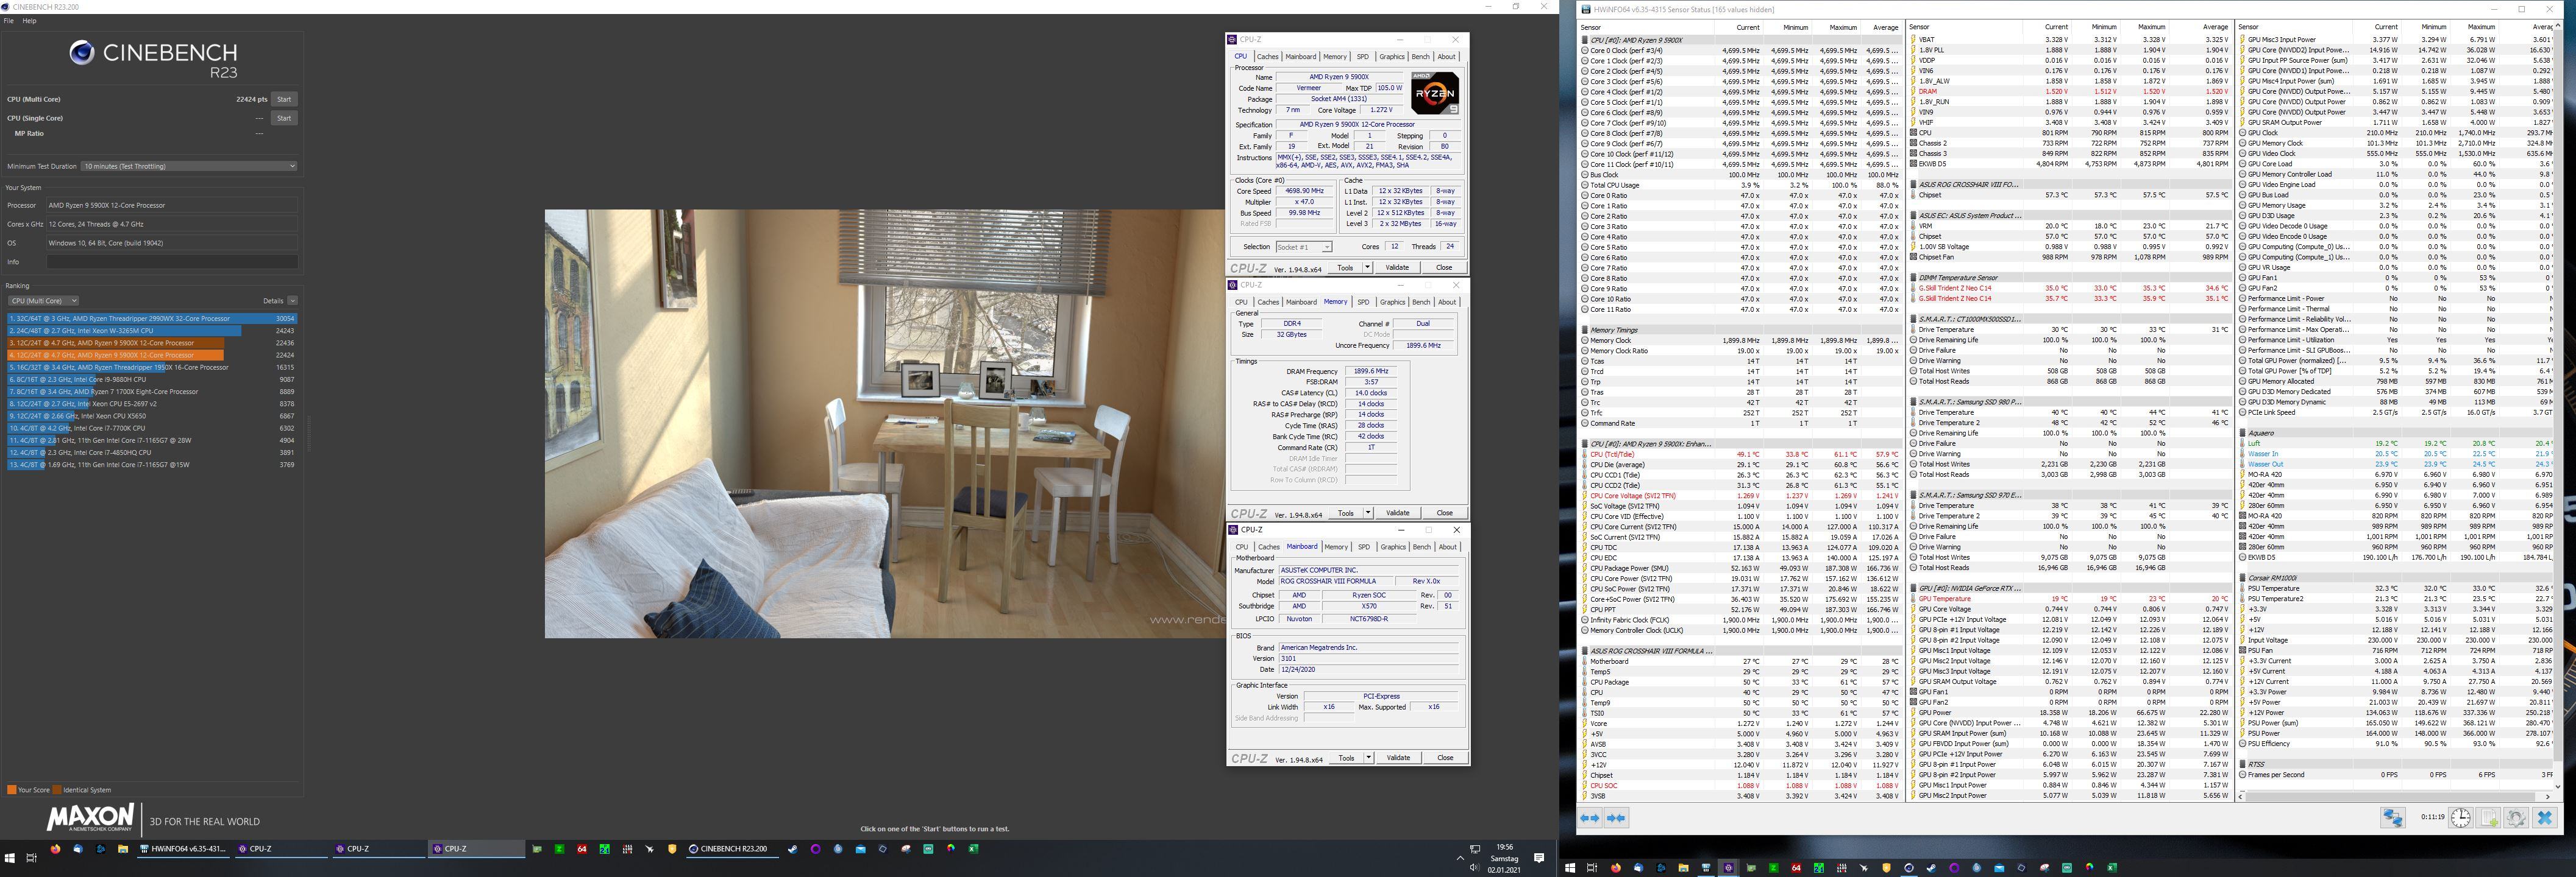2576x877 pixels.
Task: Click the Info field in Cinebench
Action: 172,262
